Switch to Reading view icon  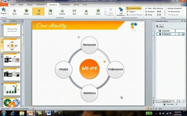click(153, 109)
